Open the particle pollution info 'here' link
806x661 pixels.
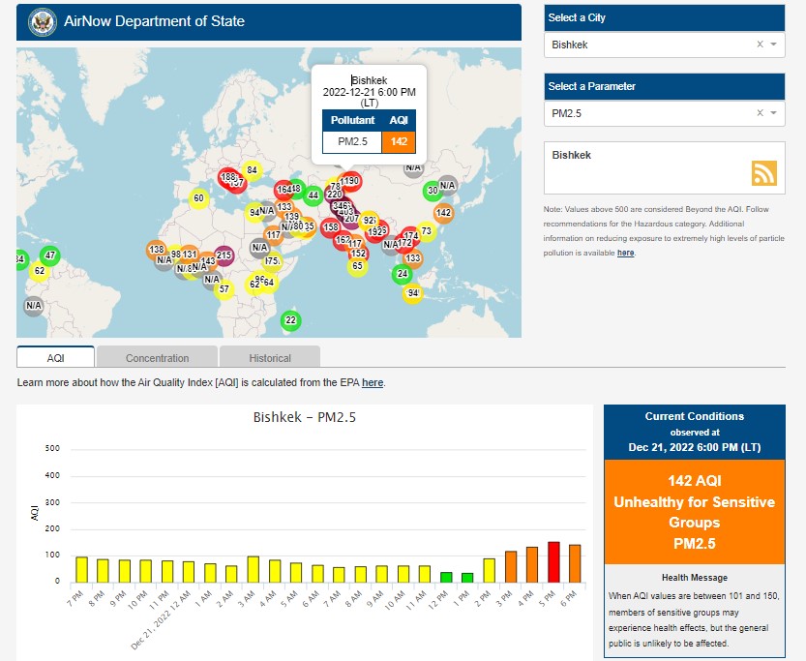pyautogui.click(x=626, y=253)
